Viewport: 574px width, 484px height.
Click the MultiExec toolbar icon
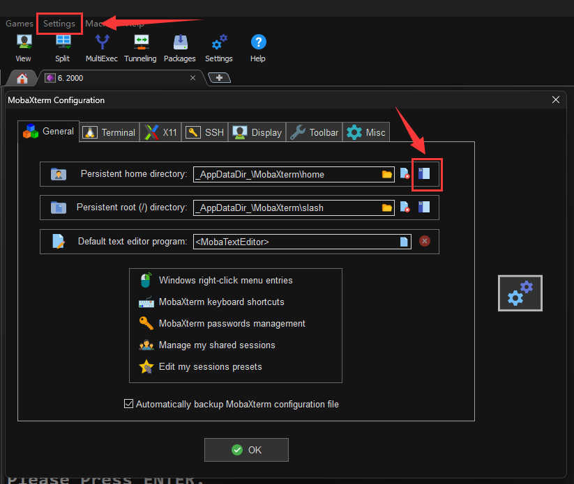click(x=102, y=47)
